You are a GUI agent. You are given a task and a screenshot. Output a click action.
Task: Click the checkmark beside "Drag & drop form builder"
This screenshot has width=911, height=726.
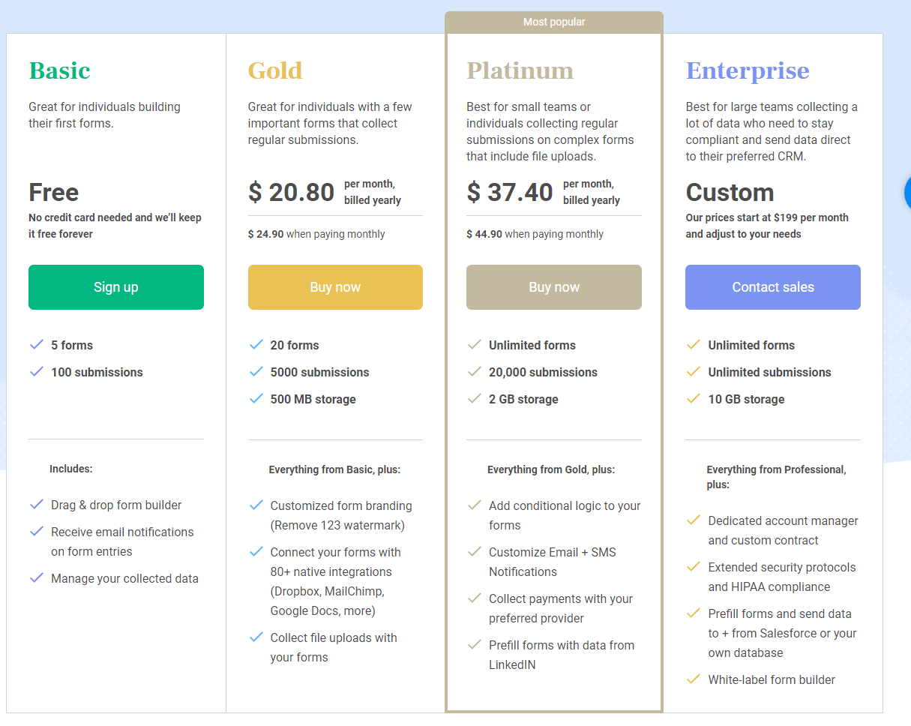[36, 505]
